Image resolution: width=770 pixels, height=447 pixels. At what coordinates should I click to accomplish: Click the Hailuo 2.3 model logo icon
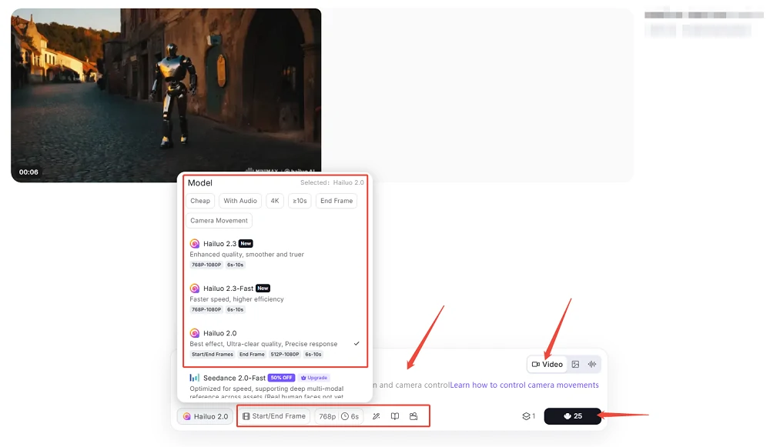click(x=195, y=243)
